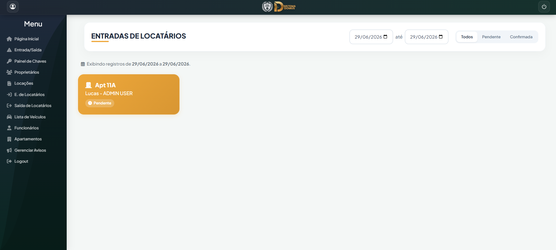Click the power button in top bar
The image size is (556, 250).
coord(544,7)
